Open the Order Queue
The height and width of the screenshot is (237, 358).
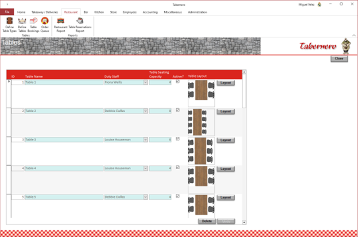coord(45,25)
